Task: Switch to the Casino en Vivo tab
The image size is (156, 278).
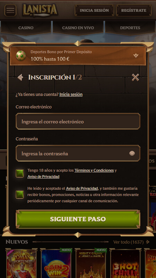Action: pyautogui.click(x=78, y=28)
